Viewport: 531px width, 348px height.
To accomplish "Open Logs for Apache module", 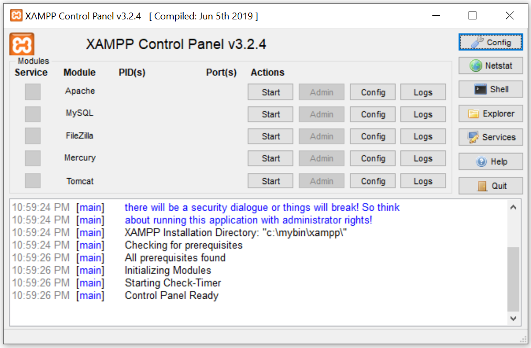I will [423, 92].
